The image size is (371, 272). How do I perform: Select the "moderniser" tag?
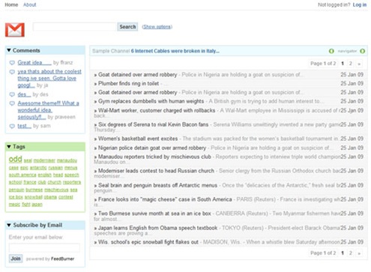pos(44,160)
